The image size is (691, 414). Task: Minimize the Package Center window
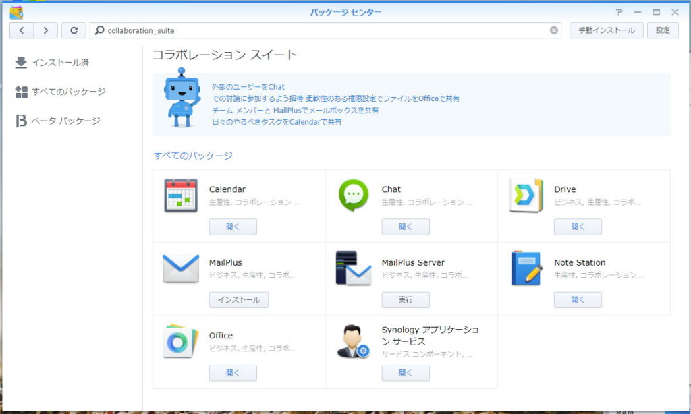(x=638, y=12)
